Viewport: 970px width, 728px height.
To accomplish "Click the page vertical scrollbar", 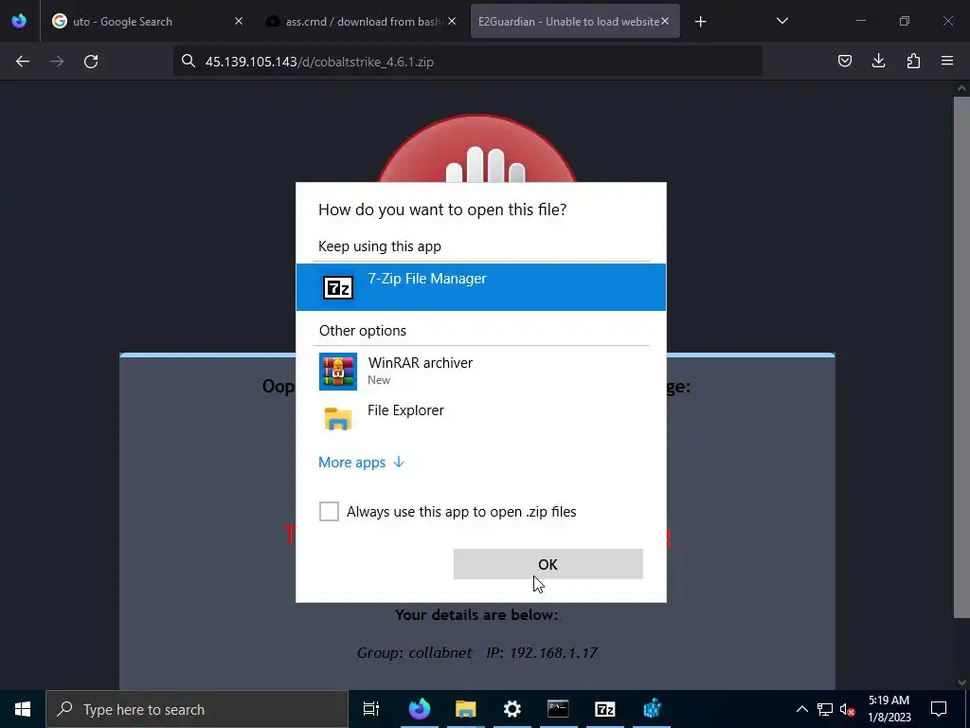I will click(961, 357).
